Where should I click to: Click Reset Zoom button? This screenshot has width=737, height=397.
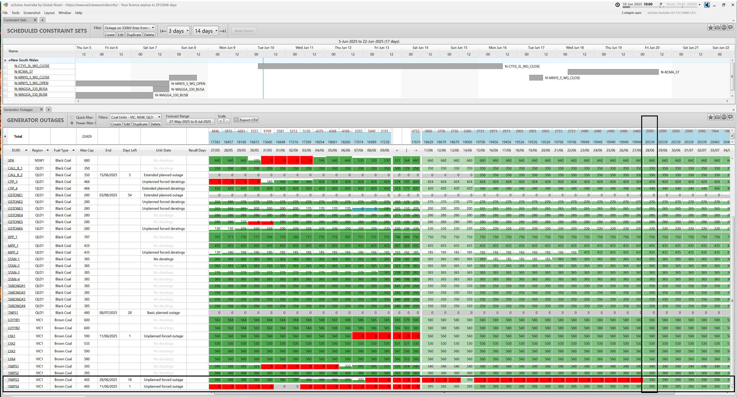tap(244, 31)
